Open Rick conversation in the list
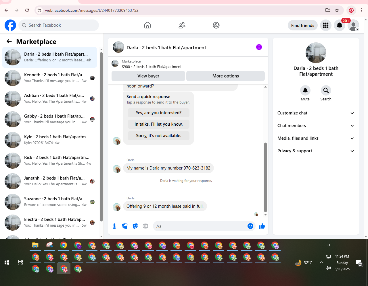The height and width of the screenshot is (286, 368). pos(49,161)
